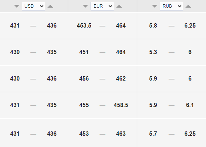206x147 pixels.
Task: Select EUR buy rate 451
Action: click(x=84, y=52)
